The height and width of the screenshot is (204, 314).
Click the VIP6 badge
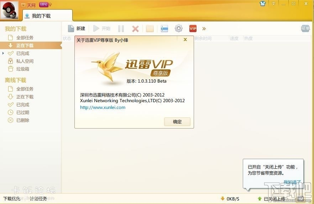click(x=44, y=4)
